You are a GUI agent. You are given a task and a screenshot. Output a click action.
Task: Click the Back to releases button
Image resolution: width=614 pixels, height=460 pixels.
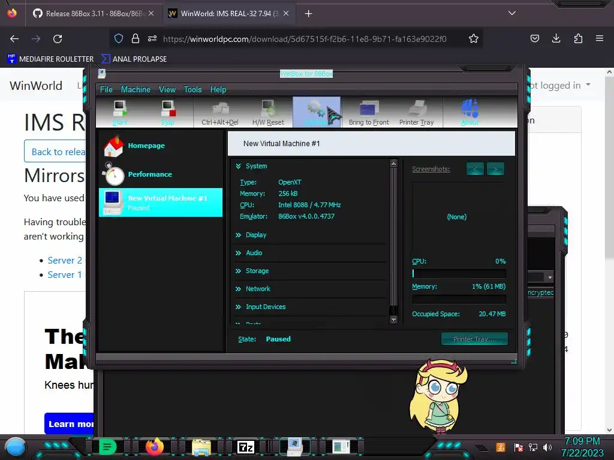(x=55, y=152)
